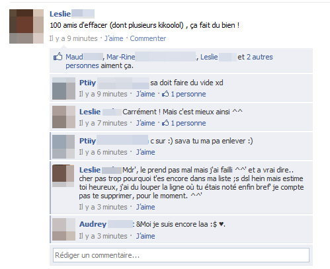
Task: Open Audrey's profile picture thumbnail
Action: pos(63,229)
